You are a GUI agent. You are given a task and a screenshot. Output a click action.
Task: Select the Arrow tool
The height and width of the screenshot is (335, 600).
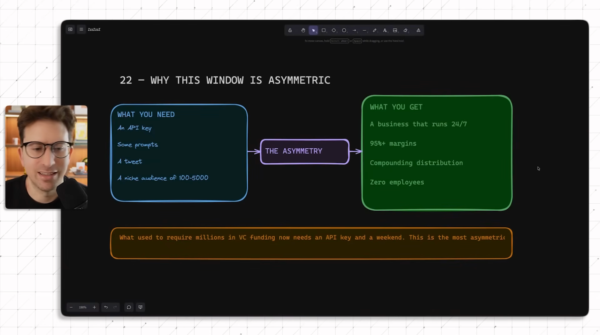click(x=354, y=31)
